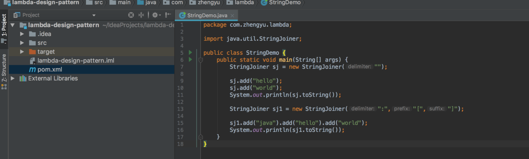Click lambda-design-pattern in the breadcrumb bar
Screen dimensions: 529x159
[41, 3]
